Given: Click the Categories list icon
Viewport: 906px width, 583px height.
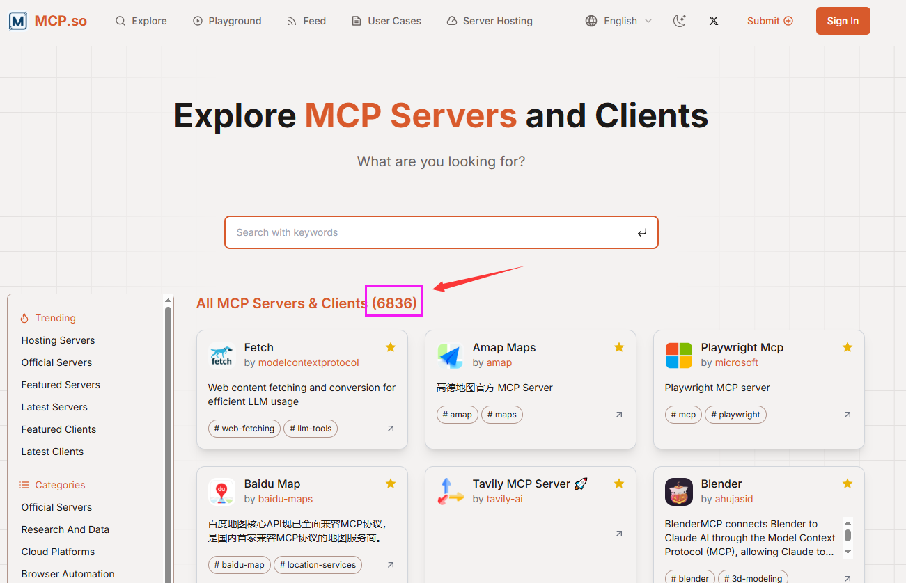Looking at the screenshot, I should pos(24,485).
